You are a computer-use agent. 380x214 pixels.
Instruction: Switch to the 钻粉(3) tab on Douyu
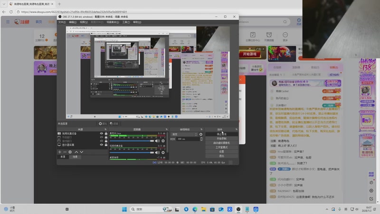[x=334, y=68]
